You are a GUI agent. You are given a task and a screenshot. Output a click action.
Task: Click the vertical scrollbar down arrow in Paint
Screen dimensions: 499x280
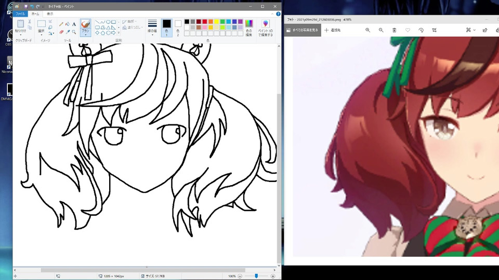[279, 265]
